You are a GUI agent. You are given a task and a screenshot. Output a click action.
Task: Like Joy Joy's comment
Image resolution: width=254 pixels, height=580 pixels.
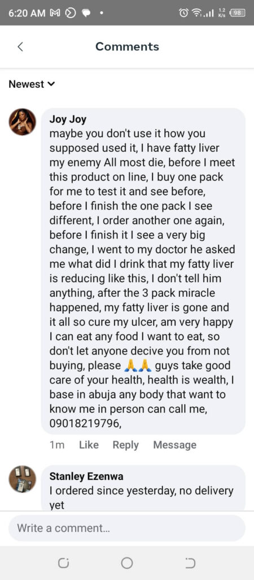89,445
